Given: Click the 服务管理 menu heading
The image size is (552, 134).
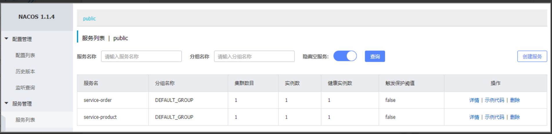Looking at the screenshot, I should (x=22, y=104).
